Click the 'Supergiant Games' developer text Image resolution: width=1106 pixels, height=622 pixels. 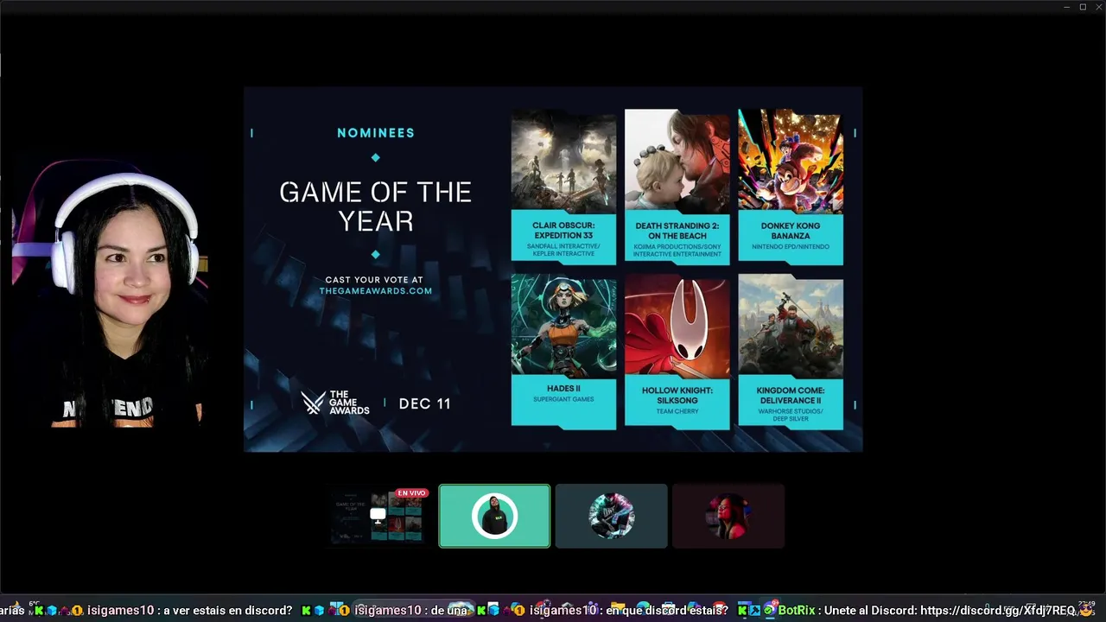563,399
